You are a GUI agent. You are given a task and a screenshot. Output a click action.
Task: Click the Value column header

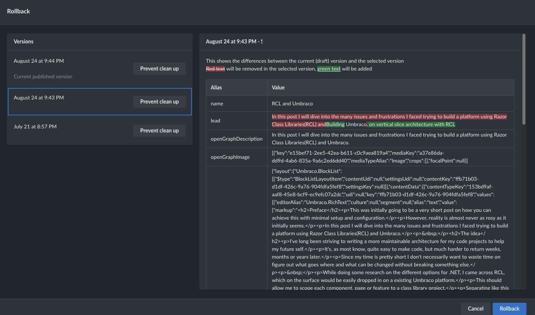click(x=278, y=88)
